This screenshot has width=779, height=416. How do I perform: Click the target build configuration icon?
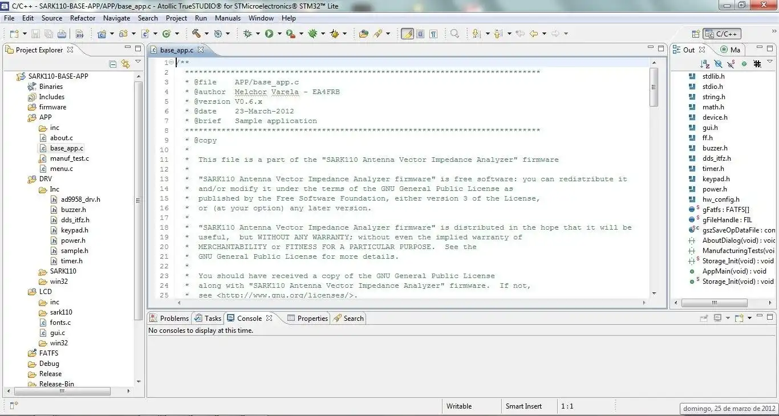(218, 34)
